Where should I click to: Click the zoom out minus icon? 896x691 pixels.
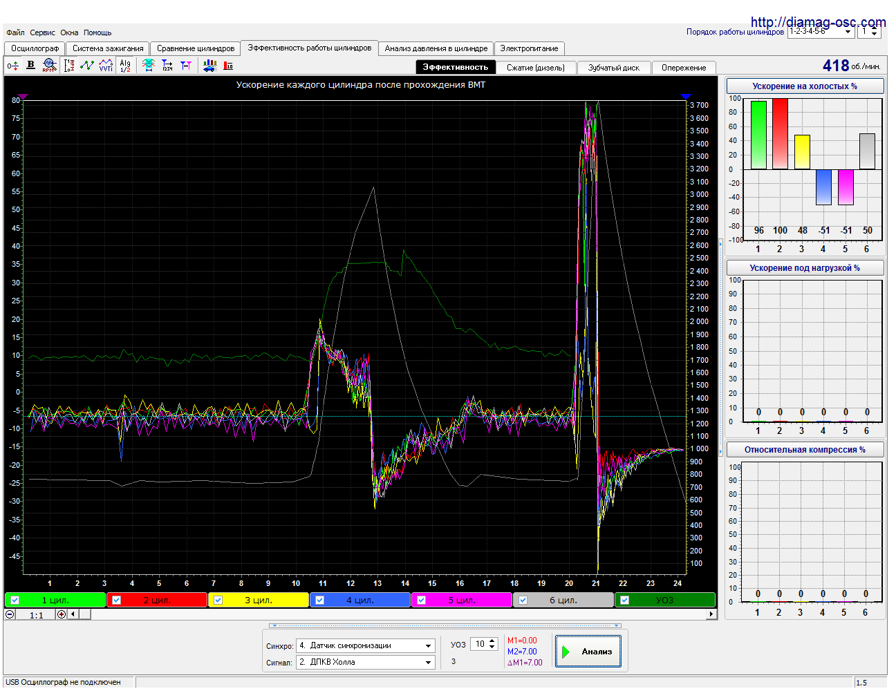pos(10,614)
